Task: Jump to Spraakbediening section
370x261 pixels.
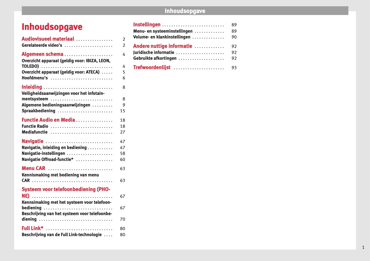Action: tap(38, 111)
